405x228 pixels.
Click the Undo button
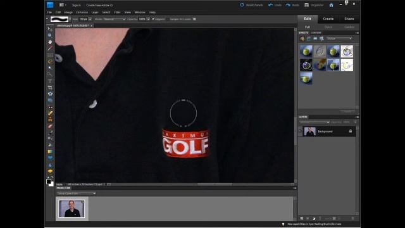275,5
